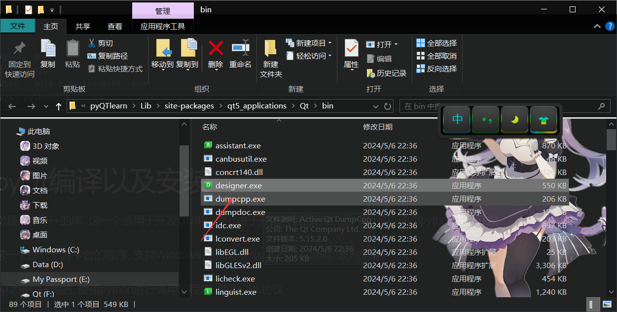Image resolution: width=617 pixels, height=312 pixels.
Task: Select This PC (此电脑) in sidebar
Action: 38,131
